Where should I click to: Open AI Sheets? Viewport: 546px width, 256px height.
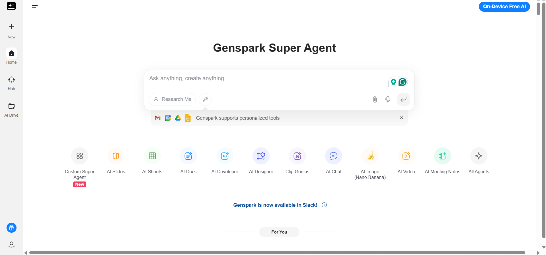(152, 156)
